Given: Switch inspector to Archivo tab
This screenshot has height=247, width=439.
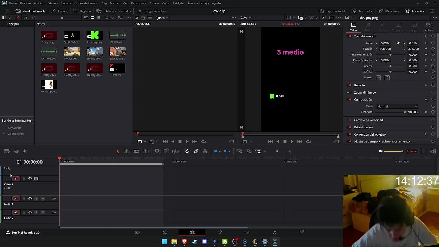Looking at the screenshot, I should click(x=429, y=27).
